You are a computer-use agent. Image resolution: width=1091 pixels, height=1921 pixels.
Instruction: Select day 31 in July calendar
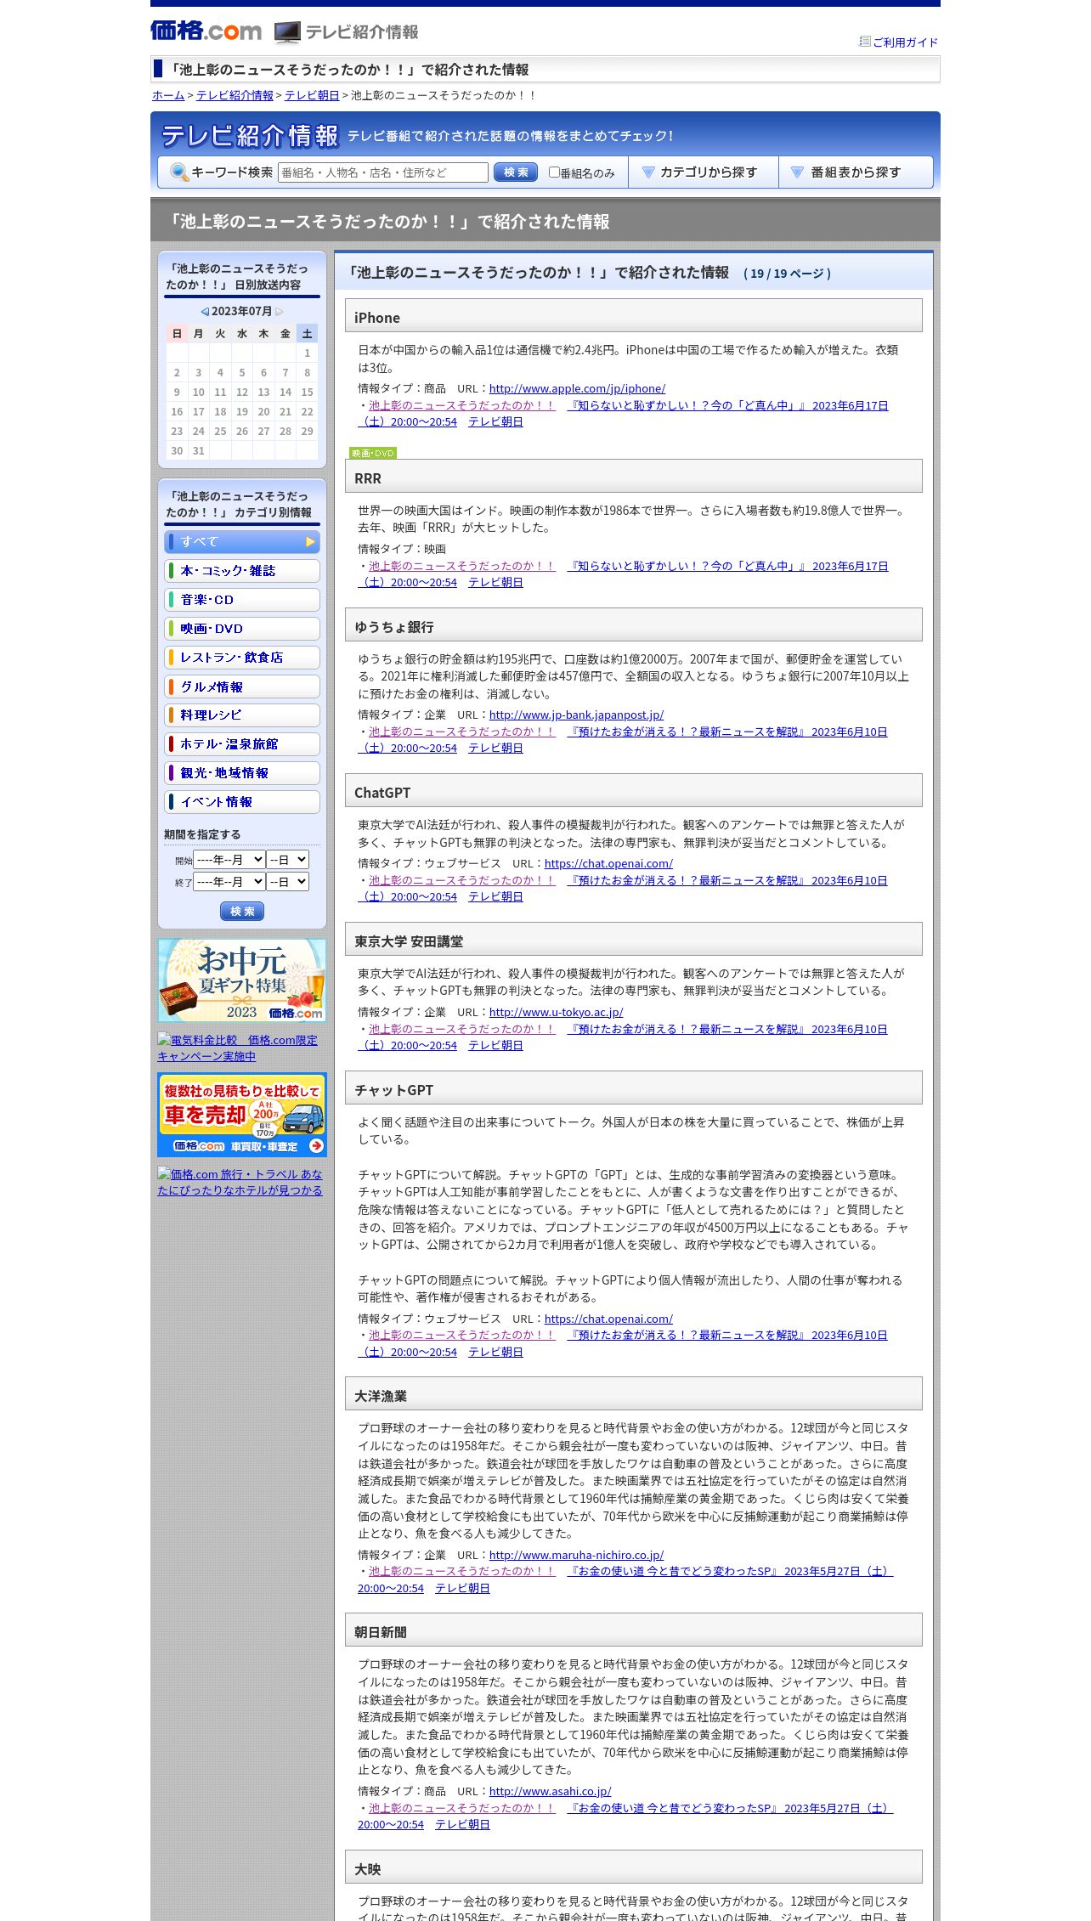pyautogui.click(x=198, y=451)
